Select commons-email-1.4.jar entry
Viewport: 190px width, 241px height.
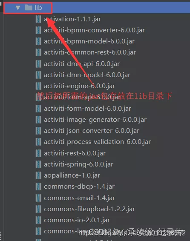click(79, 198)
